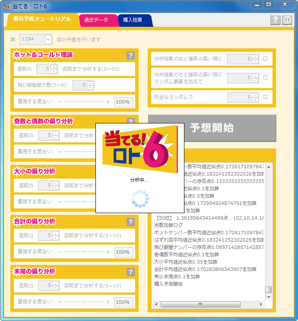Click 奇数と偶数 直前の spinner
Screen dimensions: 298x321
(x=49, y=135)
